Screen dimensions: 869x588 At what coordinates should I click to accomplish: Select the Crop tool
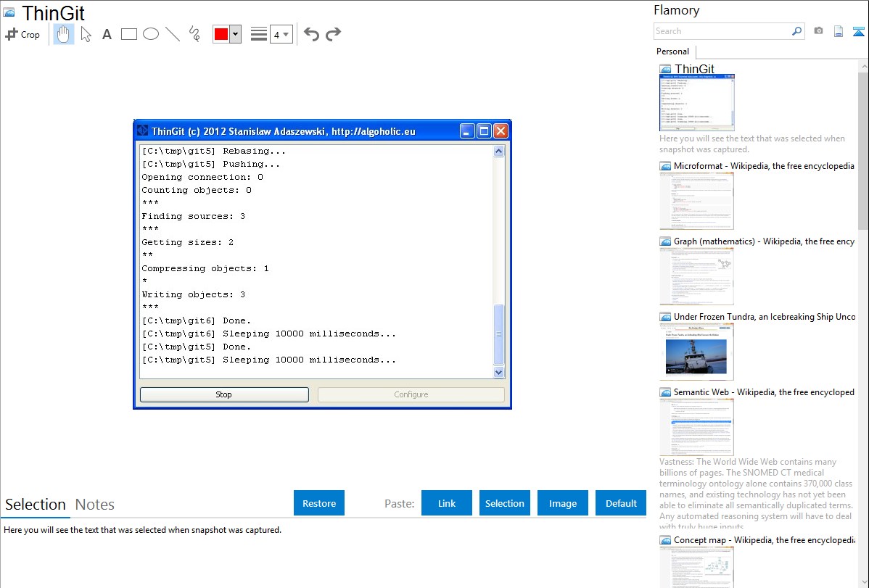[x=22, y=34]
